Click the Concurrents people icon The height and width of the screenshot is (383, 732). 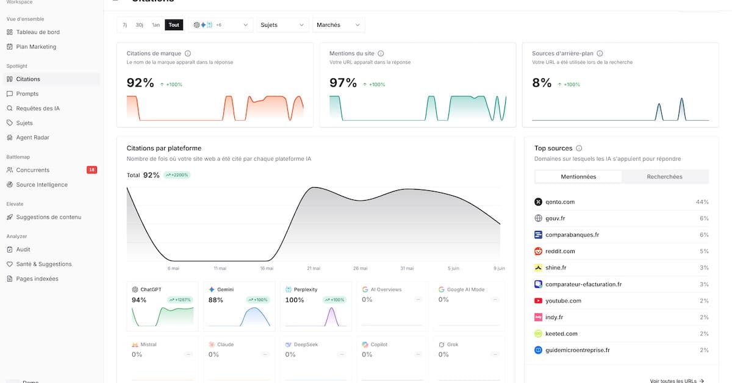10,170
